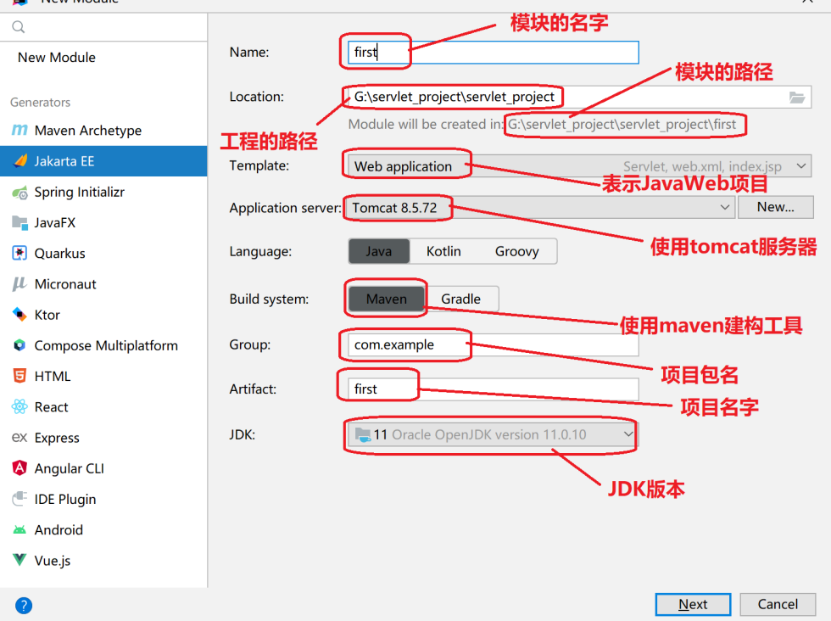Pick the Ktor generator icon
This screenshot has width=831, height=621.
point(19,315)
